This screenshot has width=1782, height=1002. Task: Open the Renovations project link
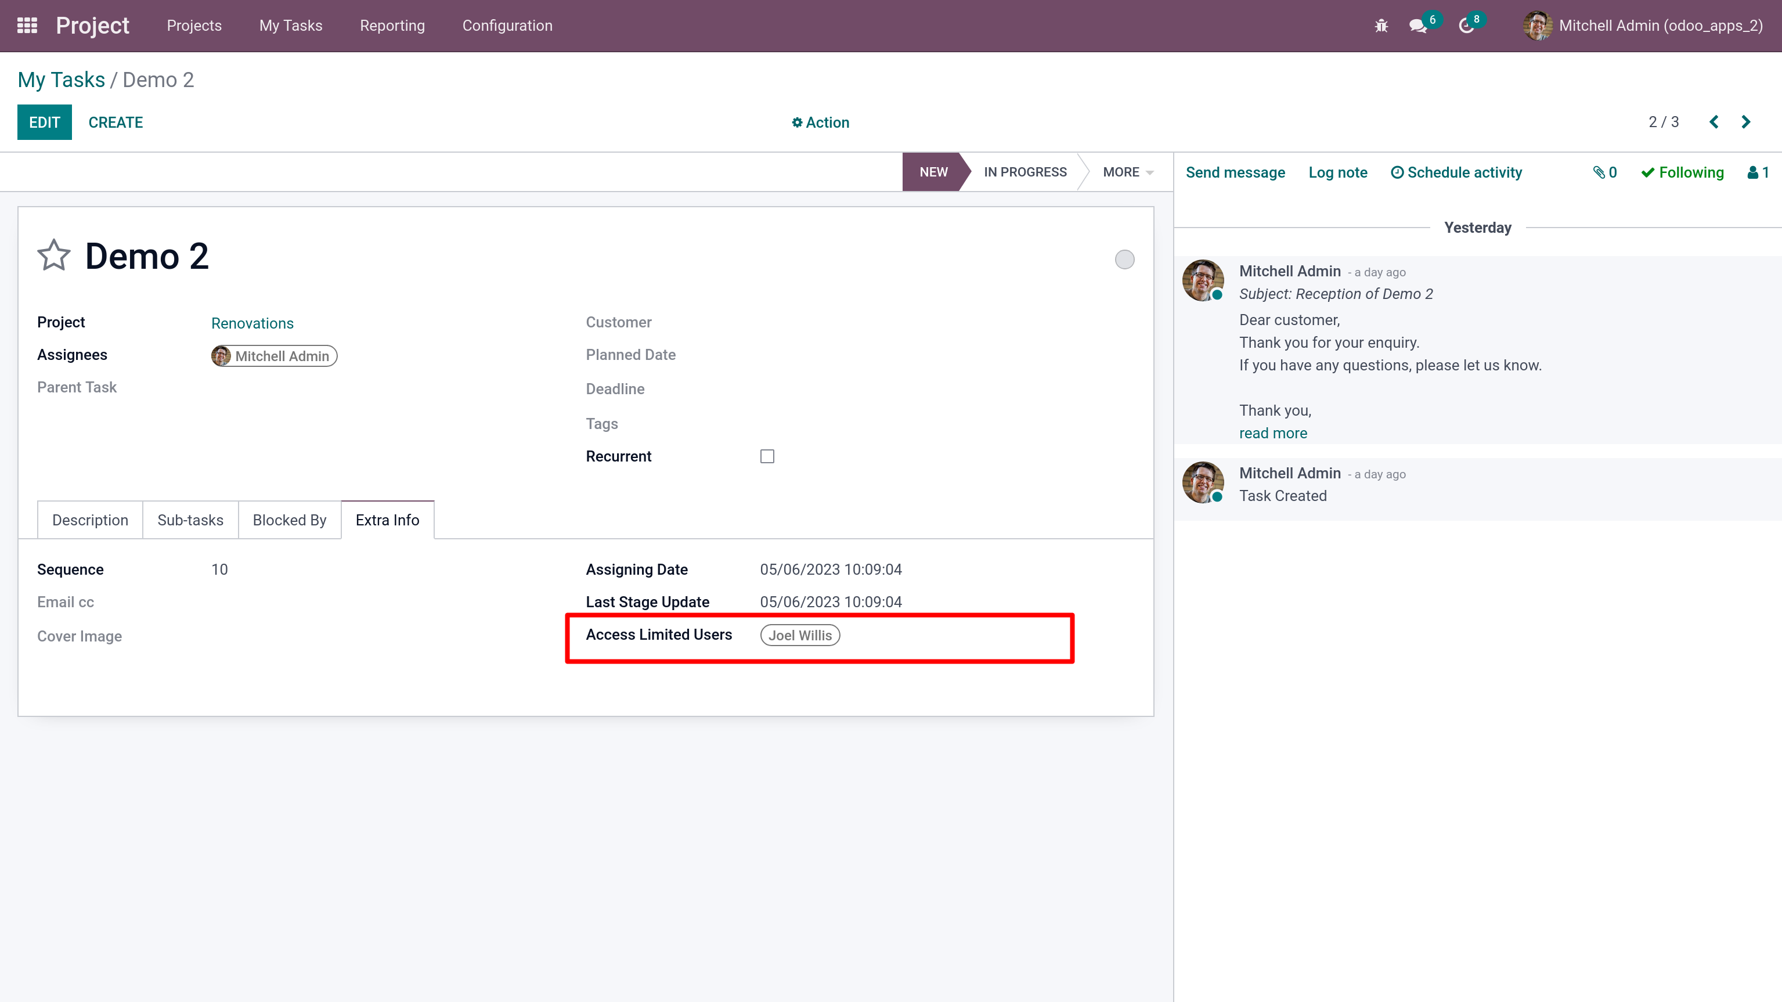(x=252, y=323)
